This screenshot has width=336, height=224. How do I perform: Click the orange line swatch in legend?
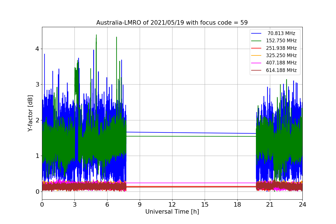[256, 56]
